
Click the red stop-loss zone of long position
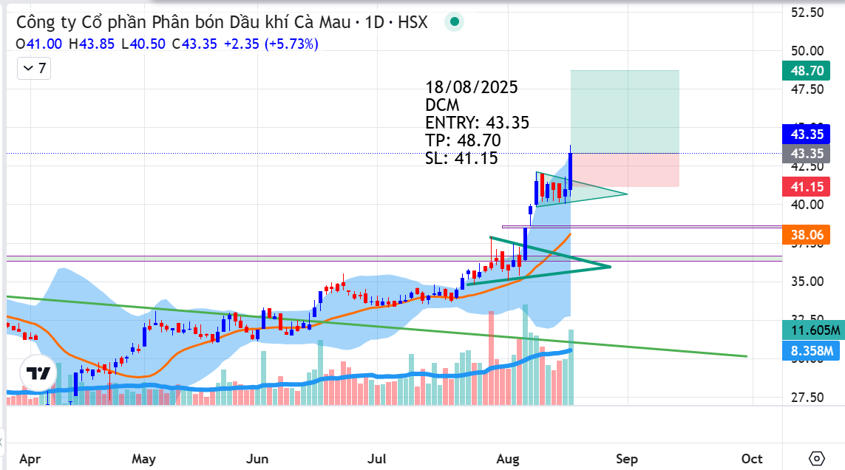[x=625, y=170]
